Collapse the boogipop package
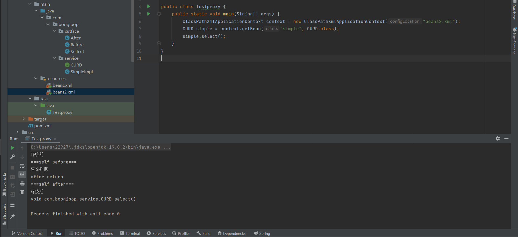 click(x=48, y=24)
